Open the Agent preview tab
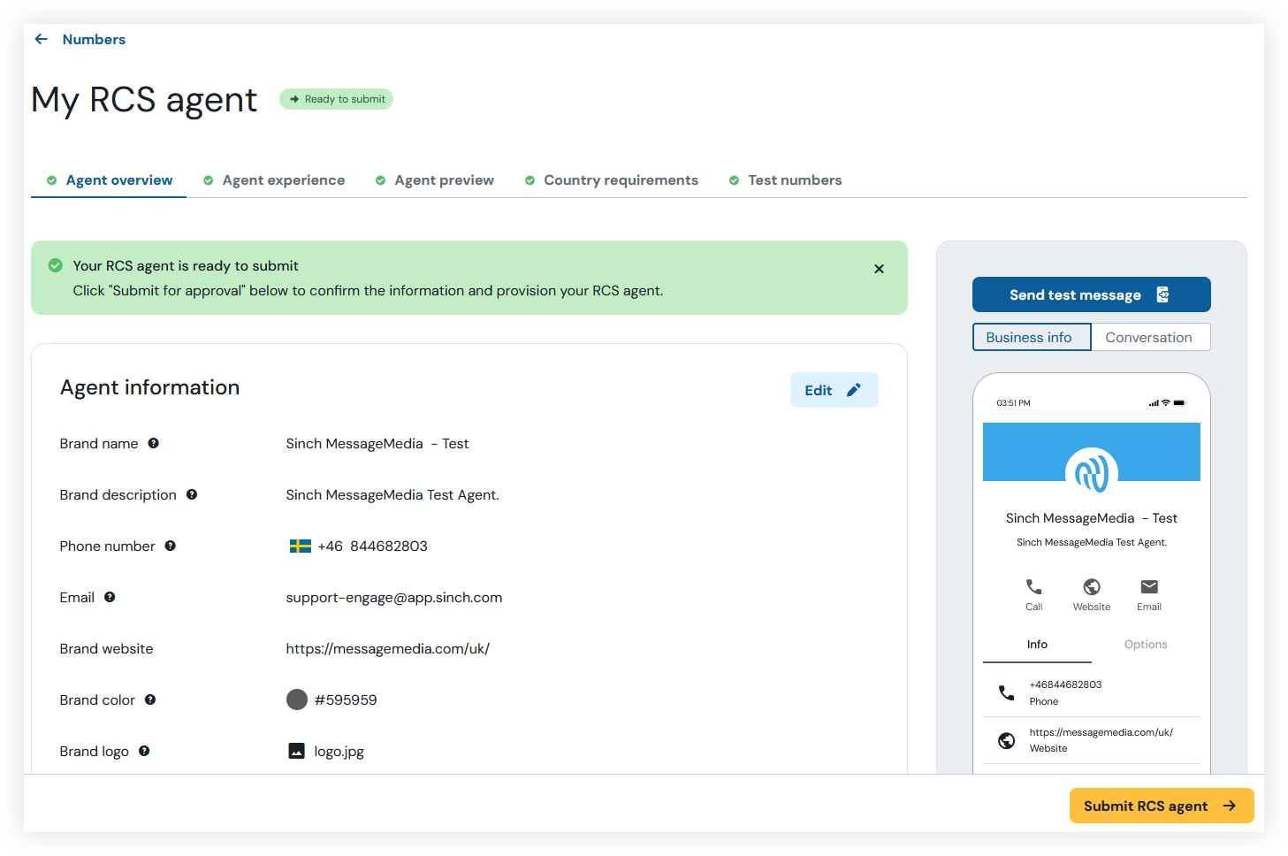This screenshot has width=1288, height=856. pos(435,180)
